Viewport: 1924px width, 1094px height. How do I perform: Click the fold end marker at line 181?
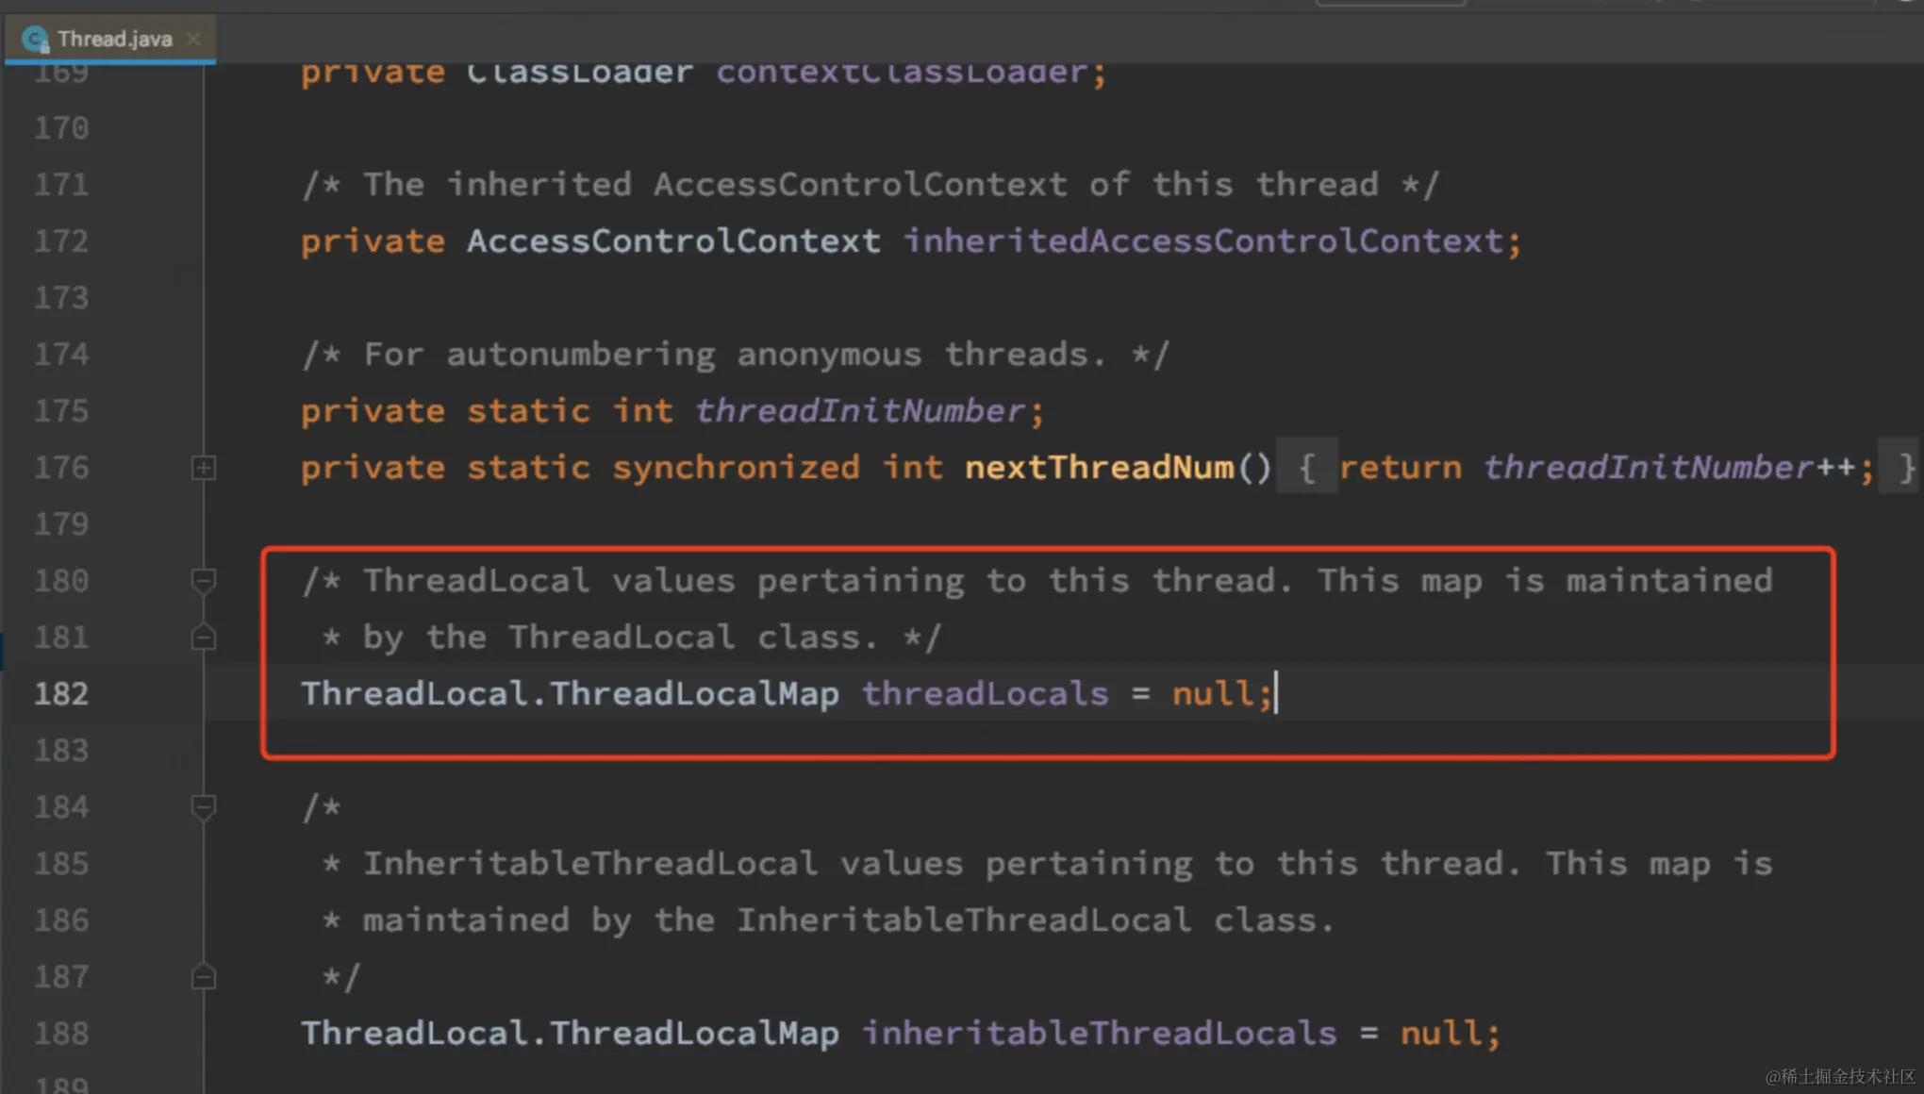(x=203, y=638)
